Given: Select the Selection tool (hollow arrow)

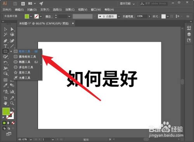Looking at the screenshot, I should tap(5, 29).
